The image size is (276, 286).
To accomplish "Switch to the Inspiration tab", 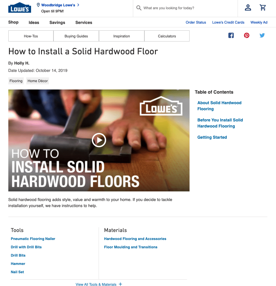I will (122, 36).
